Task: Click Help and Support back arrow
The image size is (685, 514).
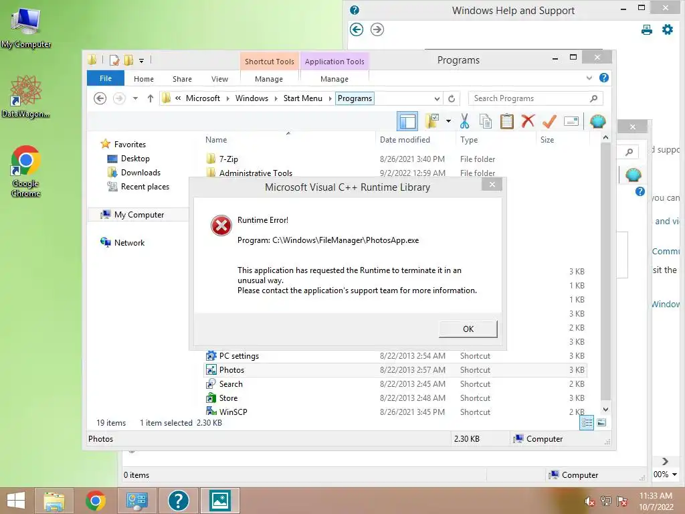Action: [x=357, y=29]
